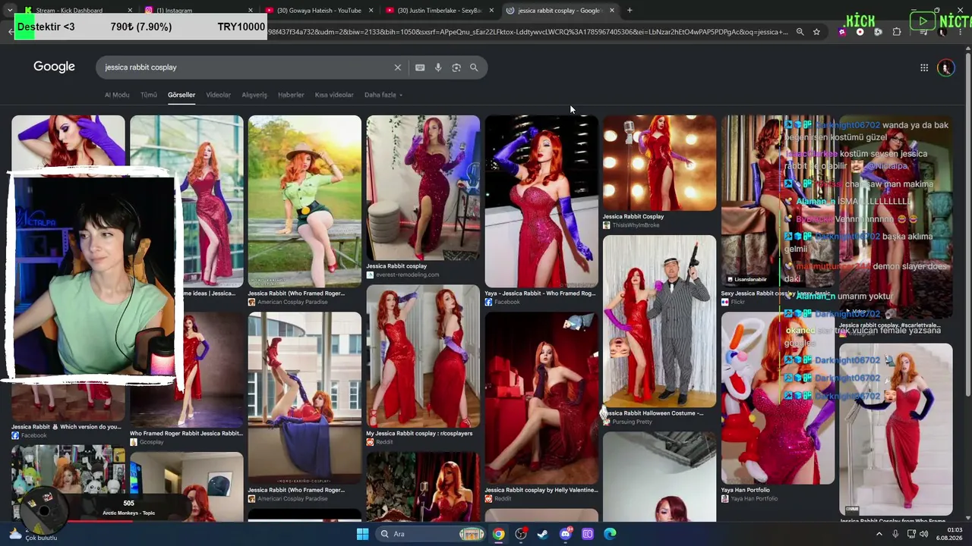972x546 pixels.
Task: Open the browser zoom magnifier in address bar
Action: pyautogui.click(x=800, y=32)
